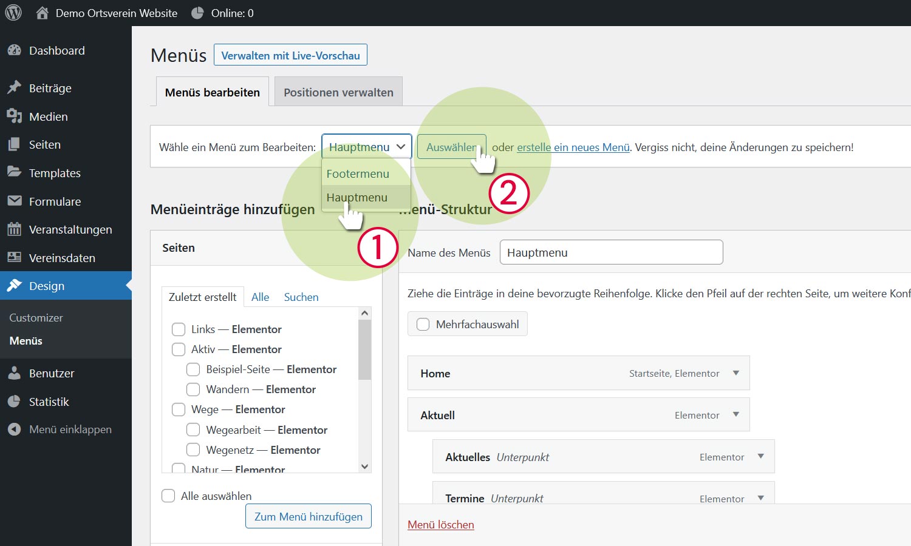Screen dimensions: 911x546
Task: Focus the Name des Menüs field
Action: click(x=611, y=252)
